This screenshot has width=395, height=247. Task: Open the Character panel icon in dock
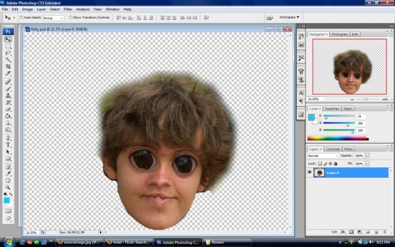pos(301,93)
